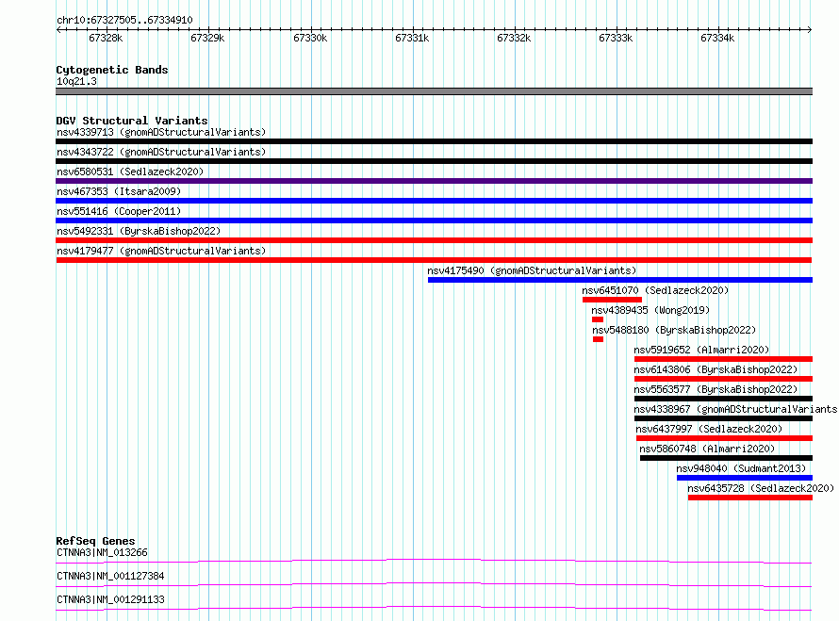Click the 67331k ruler tick label

pyautogui.click(x=412, y=39)
